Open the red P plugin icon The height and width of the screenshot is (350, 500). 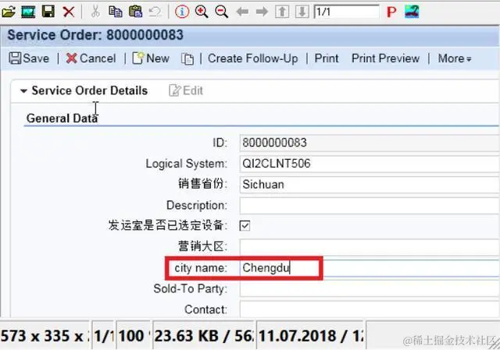pyautogui.click(x=391, y=12)
